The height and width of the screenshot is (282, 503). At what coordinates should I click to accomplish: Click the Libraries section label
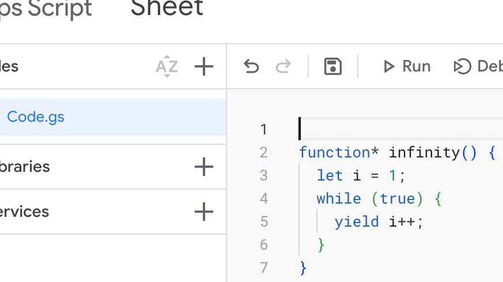coord(25,167)
